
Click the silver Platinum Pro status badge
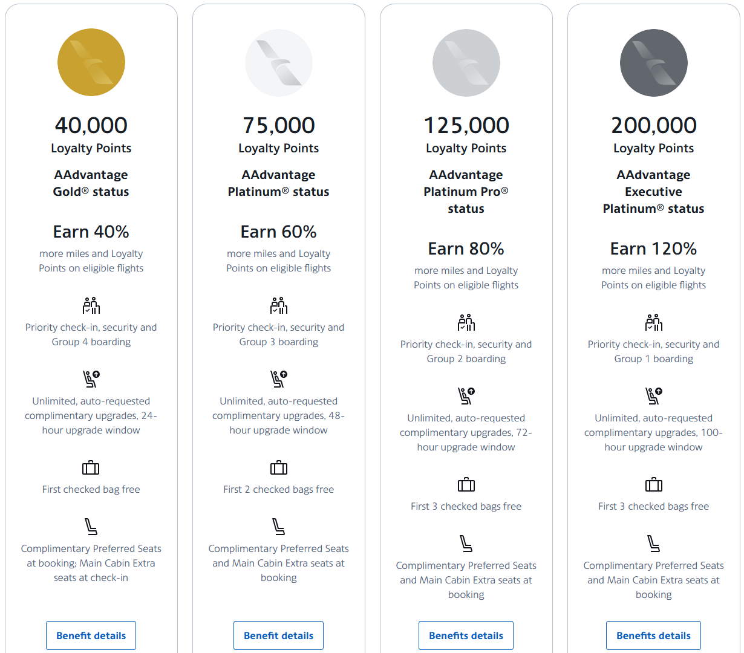click(x=466, y=62)
